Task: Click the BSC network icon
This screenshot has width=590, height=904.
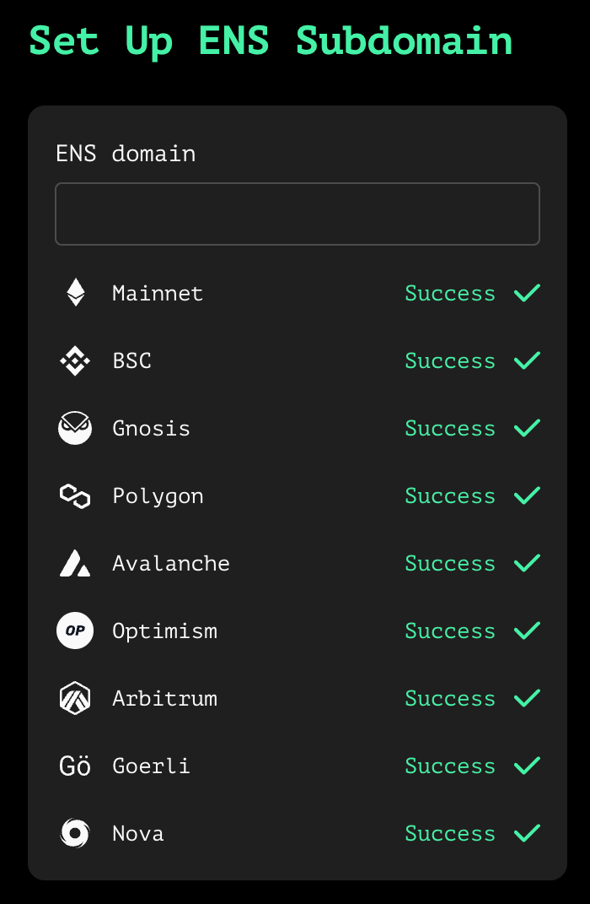Action: (75, 361)
